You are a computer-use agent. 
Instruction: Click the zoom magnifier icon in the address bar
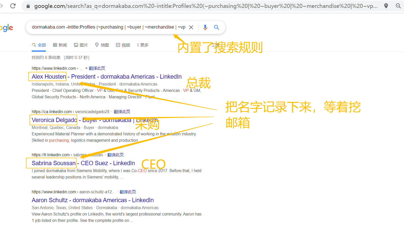398,6
